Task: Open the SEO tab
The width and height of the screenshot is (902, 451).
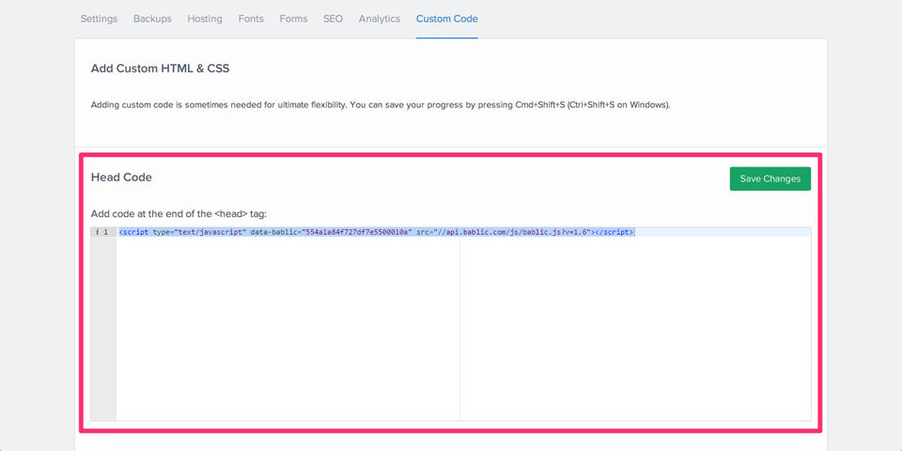Action: pos(333,19)
